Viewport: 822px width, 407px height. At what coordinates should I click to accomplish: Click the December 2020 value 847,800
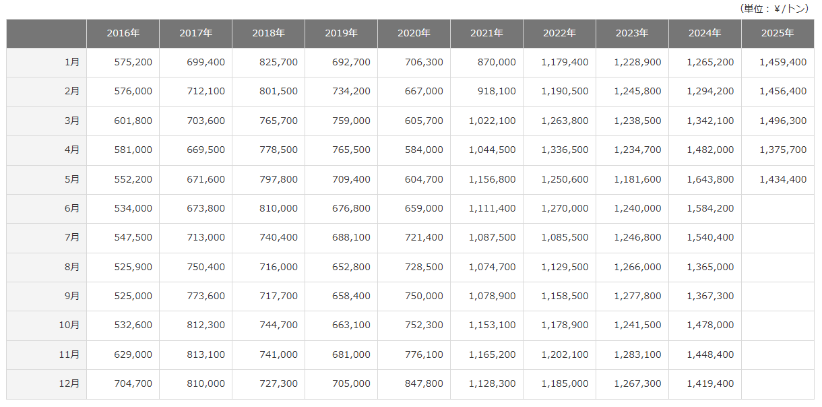(424, 383)
